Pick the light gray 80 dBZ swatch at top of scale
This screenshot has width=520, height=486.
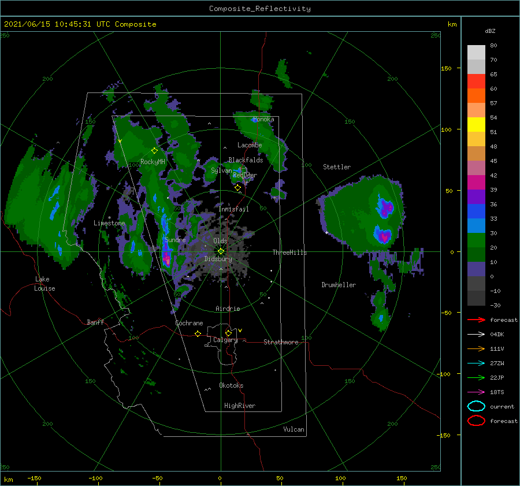tap(476, 53)
